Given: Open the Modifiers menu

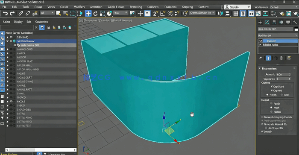Looking at the screenshot, I should coord(79,7).
